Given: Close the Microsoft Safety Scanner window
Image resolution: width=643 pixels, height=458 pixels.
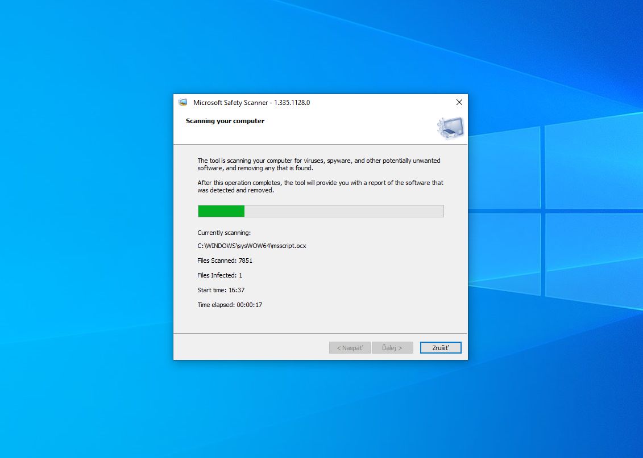Looking at the screenshot, I should [x=459, y=102].
